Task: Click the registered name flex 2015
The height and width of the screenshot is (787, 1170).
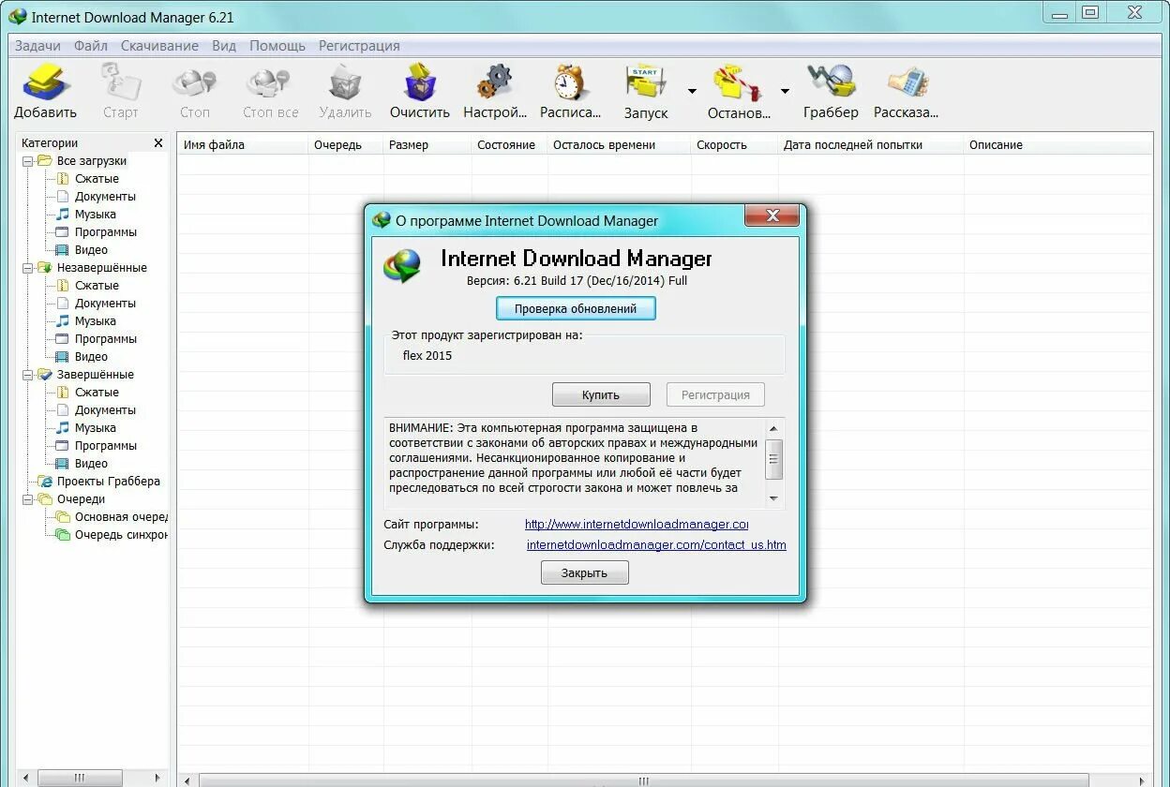Action: point(427,356)
